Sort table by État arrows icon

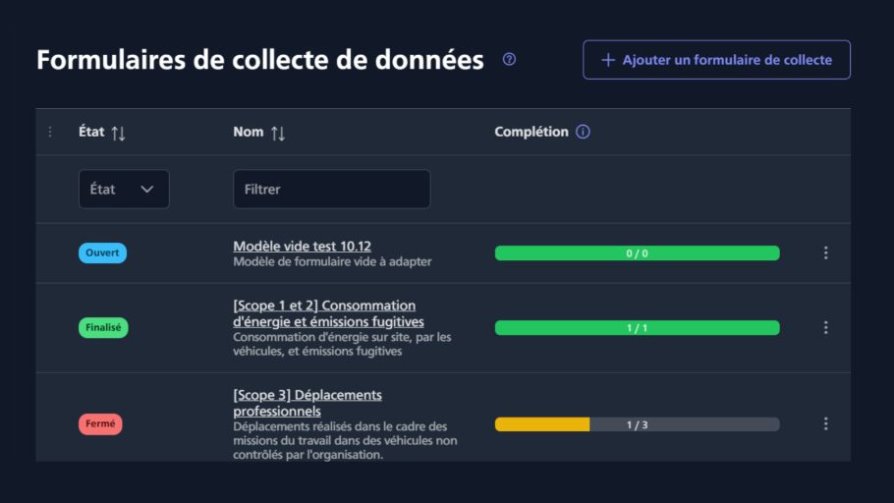118,133
